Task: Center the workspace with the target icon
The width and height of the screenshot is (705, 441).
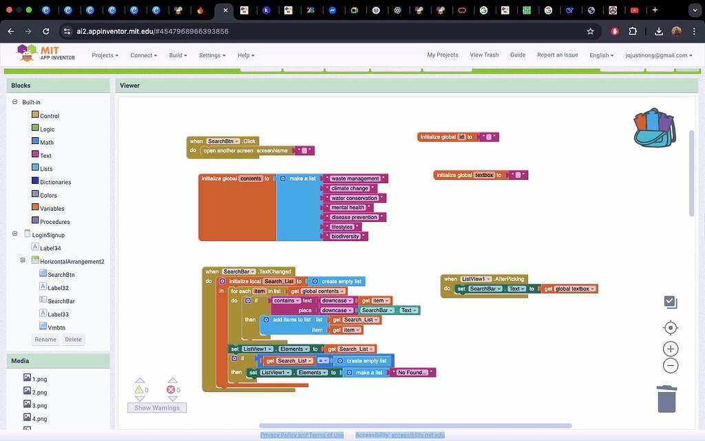Action: [x=671, y=327]
